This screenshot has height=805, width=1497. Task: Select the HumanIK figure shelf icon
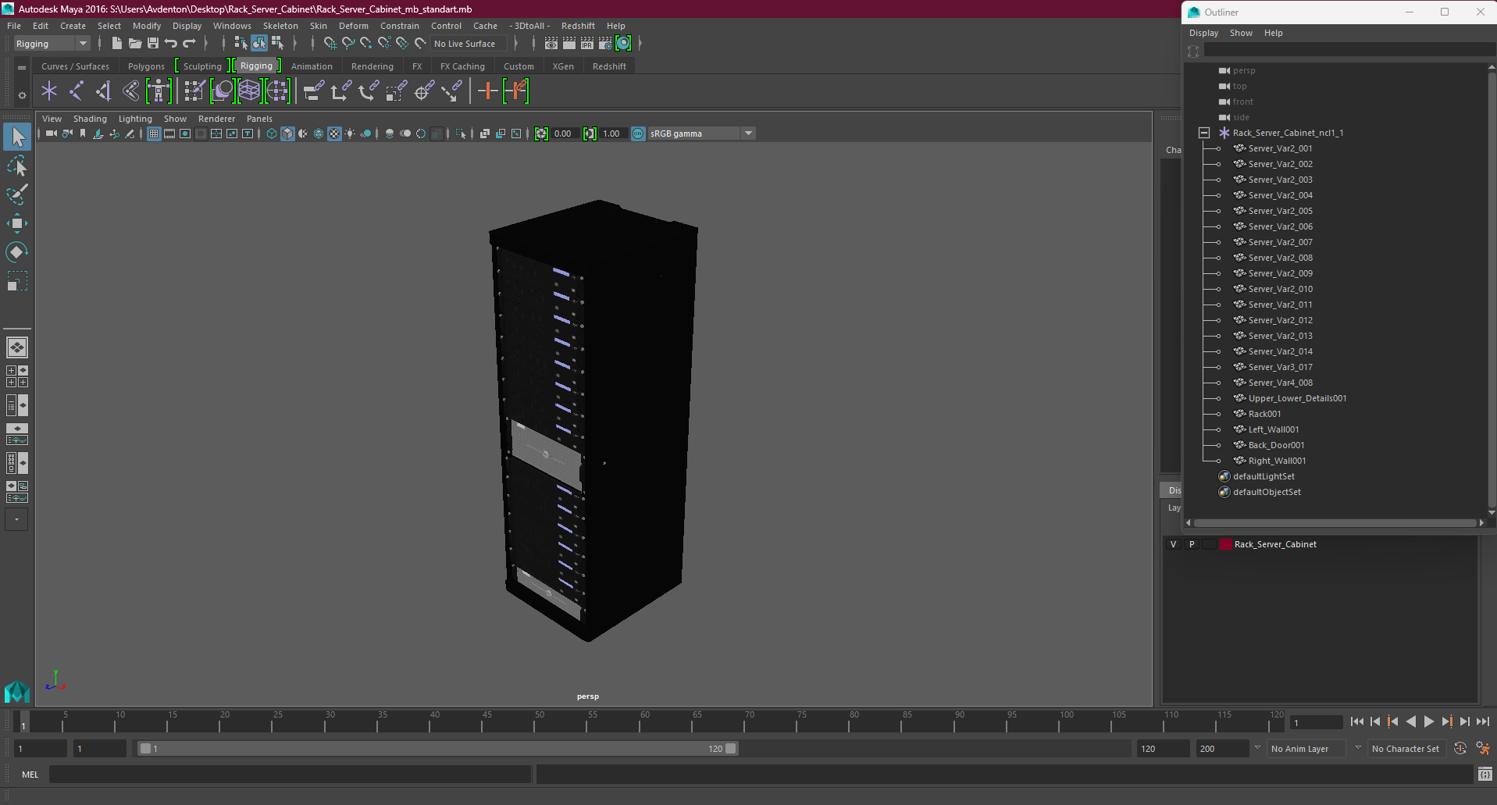tap(159, 91)
